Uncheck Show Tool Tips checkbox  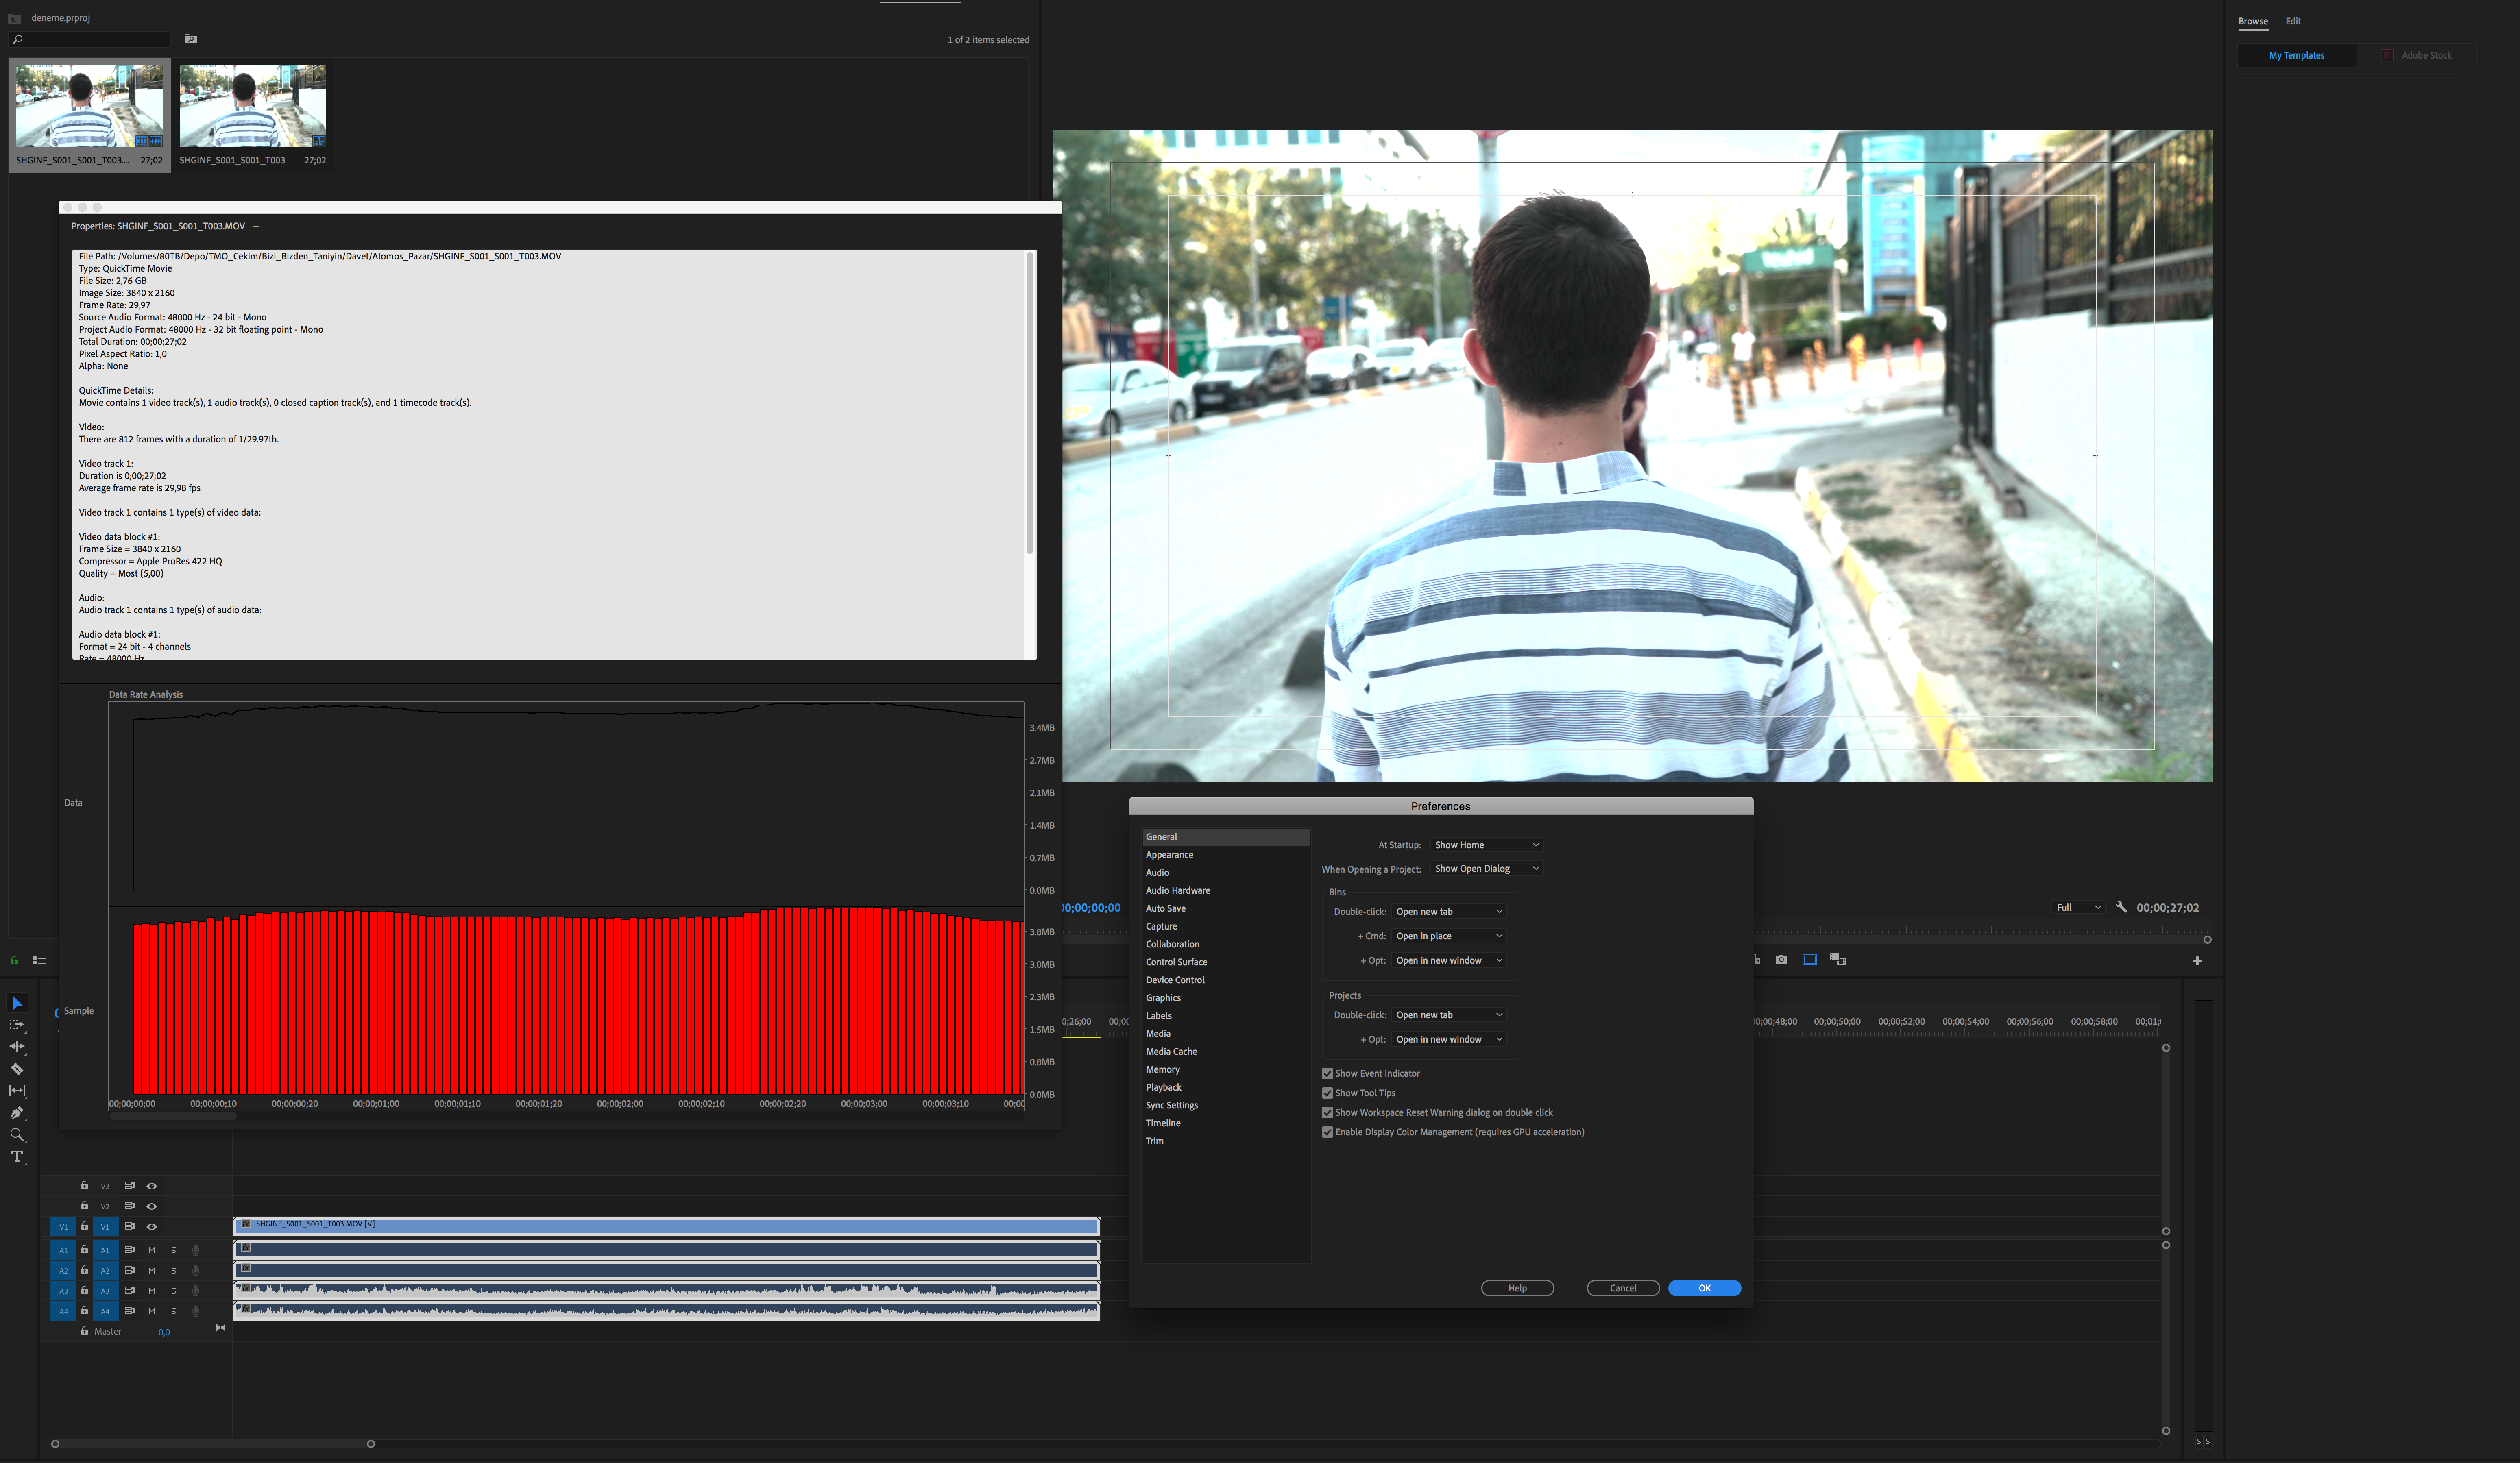[x=1327, y=1093]
